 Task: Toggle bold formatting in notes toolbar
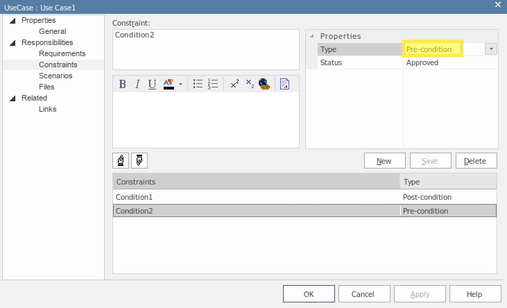tap(123, 84)
